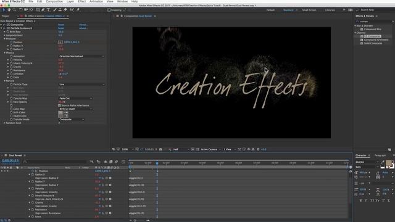Open Transfer Mode dropdown showing Composite
Screen dimensions: 395x222
point(72,120)
